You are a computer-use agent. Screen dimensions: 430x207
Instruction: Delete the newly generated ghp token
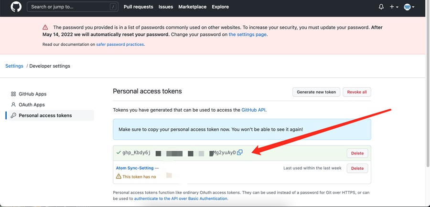tap(357, 153)
